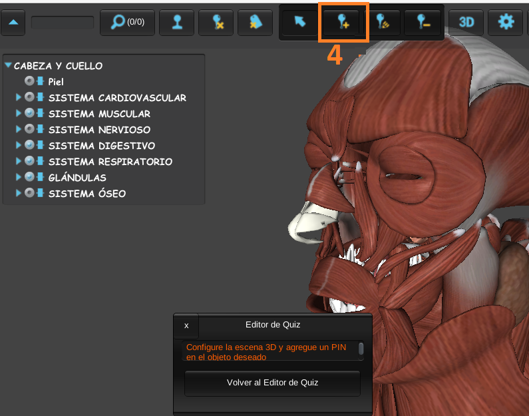Toggle visibility circle for SISTEMA CARDIOVASCULAR
529x416 pixels.
coord(29,97)
